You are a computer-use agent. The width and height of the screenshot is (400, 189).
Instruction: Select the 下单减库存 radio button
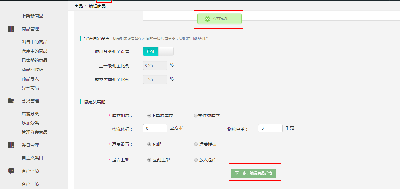(149, 116)
